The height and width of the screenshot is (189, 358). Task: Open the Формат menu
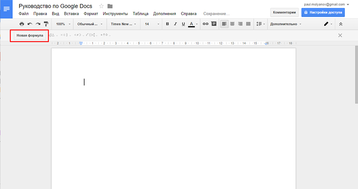coord(91,14)
